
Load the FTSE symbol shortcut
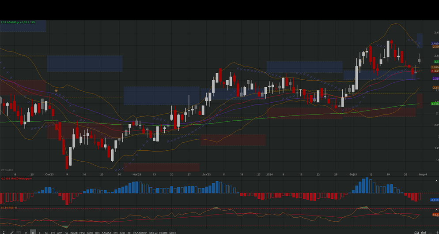[x=82, y=233]
